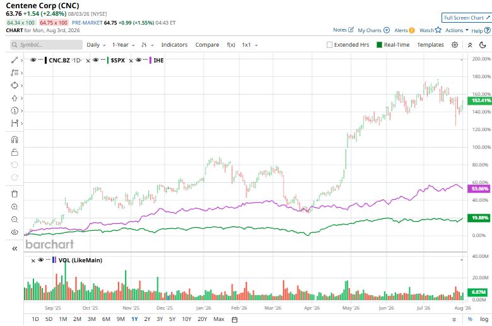Open the Fibonacci annotation tools
The height and width of the screenshot is (326, 492).
[15, 73]
